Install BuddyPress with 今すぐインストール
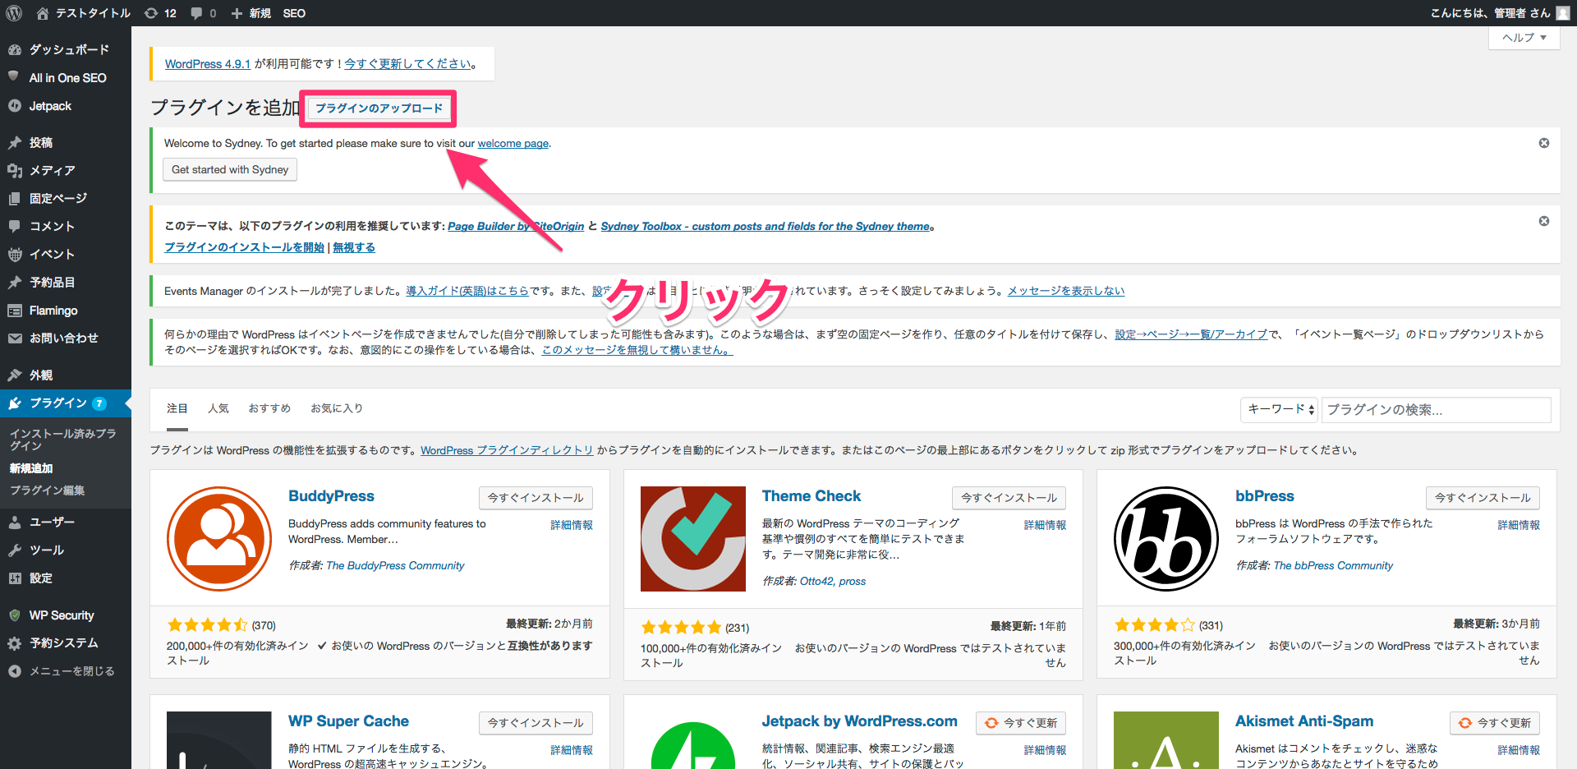Image resolution: width=1577 pixels, height=769 pixels. coord(536,498)
